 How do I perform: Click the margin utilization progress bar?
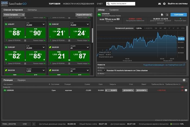point(175,124)
